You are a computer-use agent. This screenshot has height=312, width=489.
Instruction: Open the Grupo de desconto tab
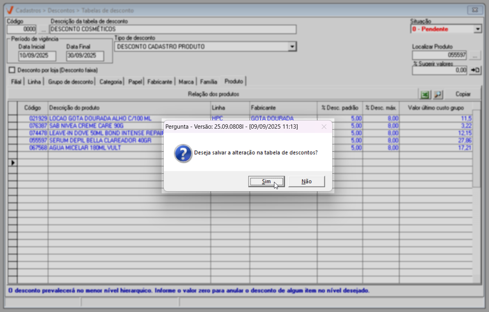[71, 82]
